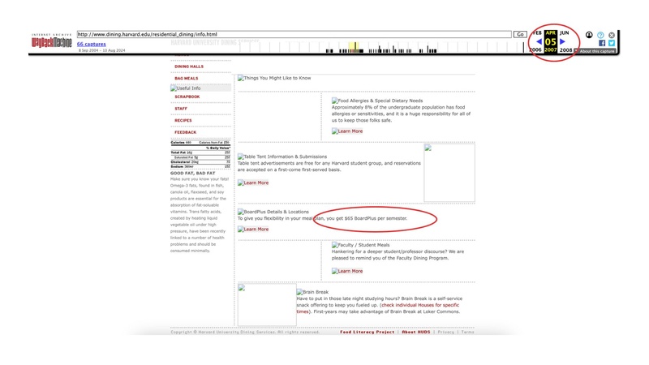Open Privacy footer link
The width and height of the screenshot is (649, 365).
pyautogui.click(x=445, y=332)
